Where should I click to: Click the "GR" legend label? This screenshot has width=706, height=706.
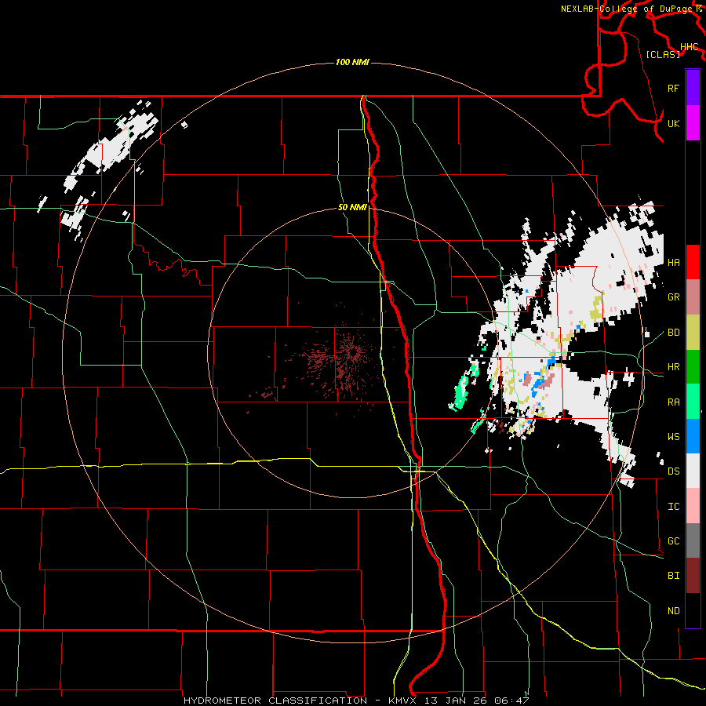[x=673, y=297]
